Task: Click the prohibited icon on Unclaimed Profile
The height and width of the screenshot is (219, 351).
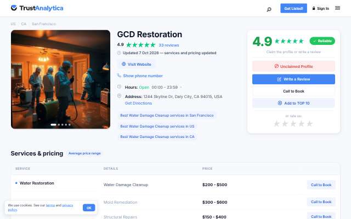Action: 276,66
